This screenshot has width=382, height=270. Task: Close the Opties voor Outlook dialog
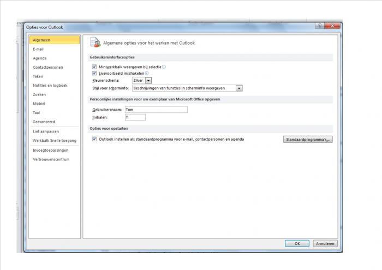(x=332, y=26)
